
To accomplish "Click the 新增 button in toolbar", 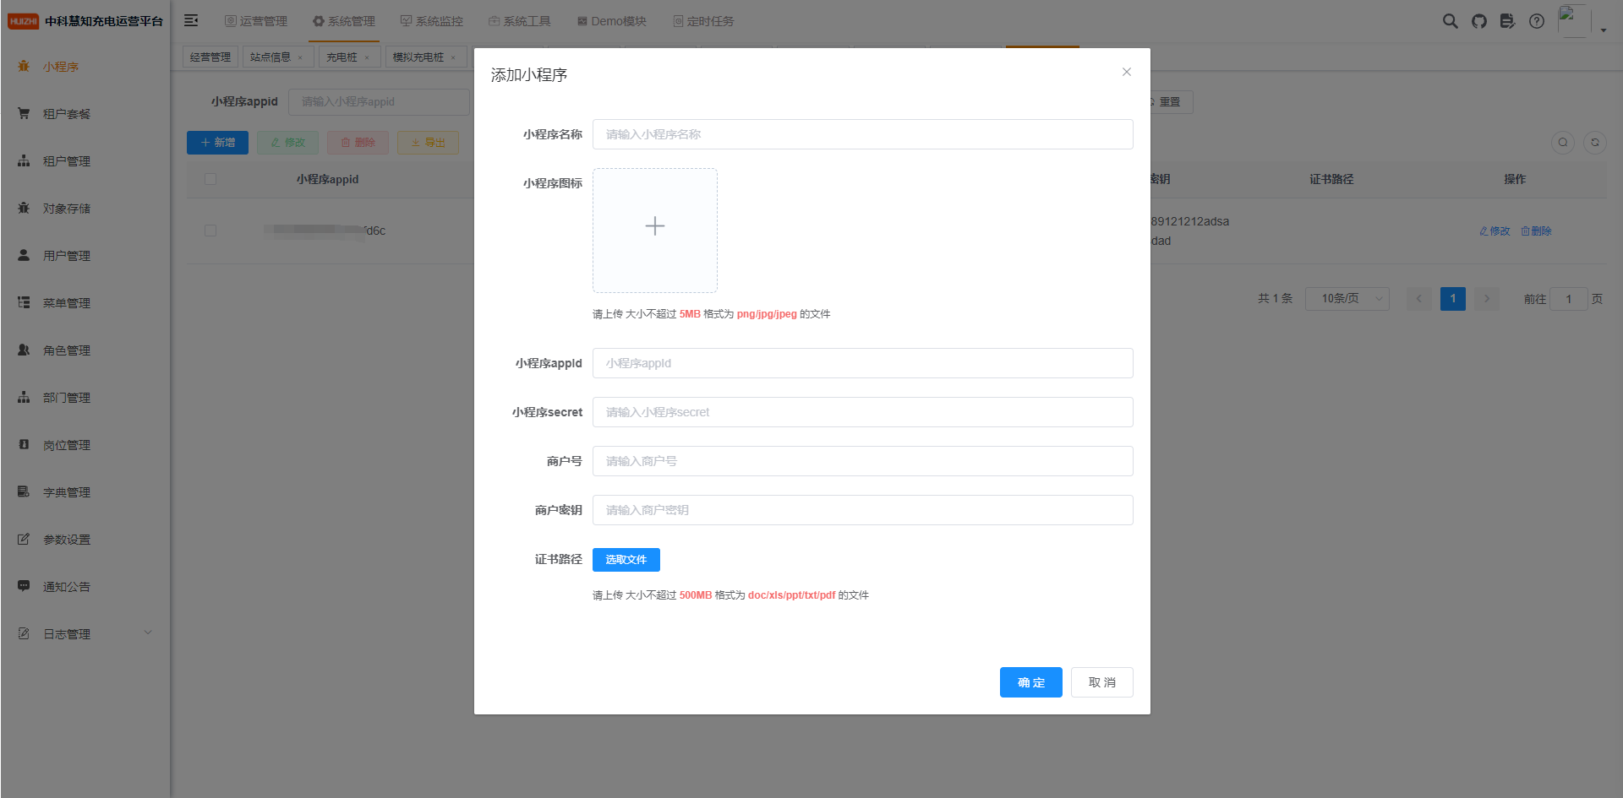I will coord(217,143).
